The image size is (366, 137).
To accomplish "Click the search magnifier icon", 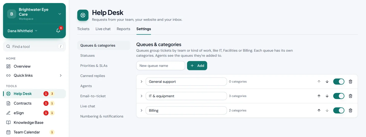I will pos(8,47).
